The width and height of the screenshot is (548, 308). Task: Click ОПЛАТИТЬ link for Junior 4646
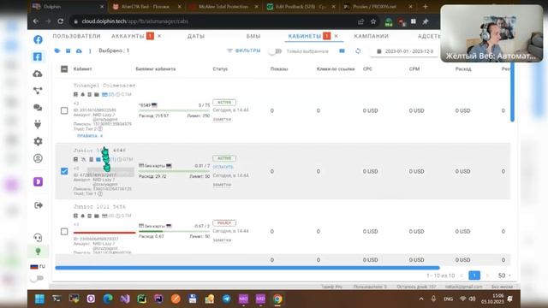pyautogui.click(x=223, y=167)
